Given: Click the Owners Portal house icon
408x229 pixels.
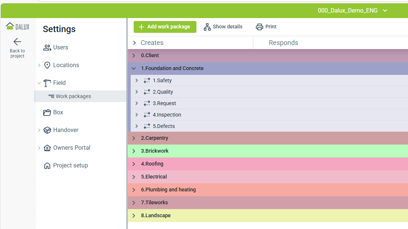Looking at the screenshot, I should tap(47, 148).
